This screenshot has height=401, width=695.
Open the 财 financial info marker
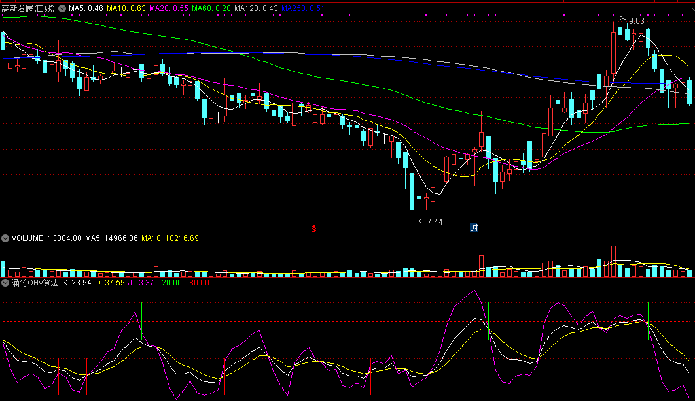click(x=474, y=228)
